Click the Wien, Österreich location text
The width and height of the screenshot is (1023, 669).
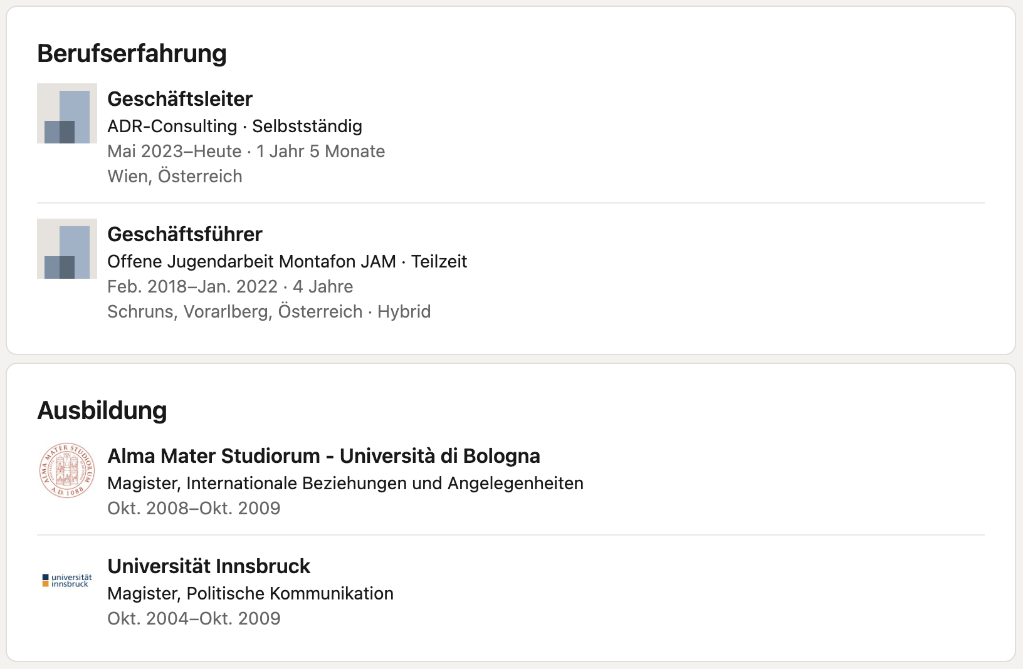175,176
